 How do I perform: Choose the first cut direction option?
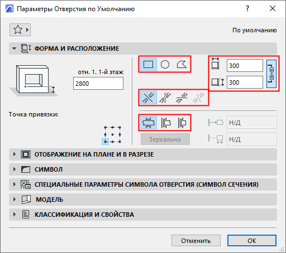[149, 98]
